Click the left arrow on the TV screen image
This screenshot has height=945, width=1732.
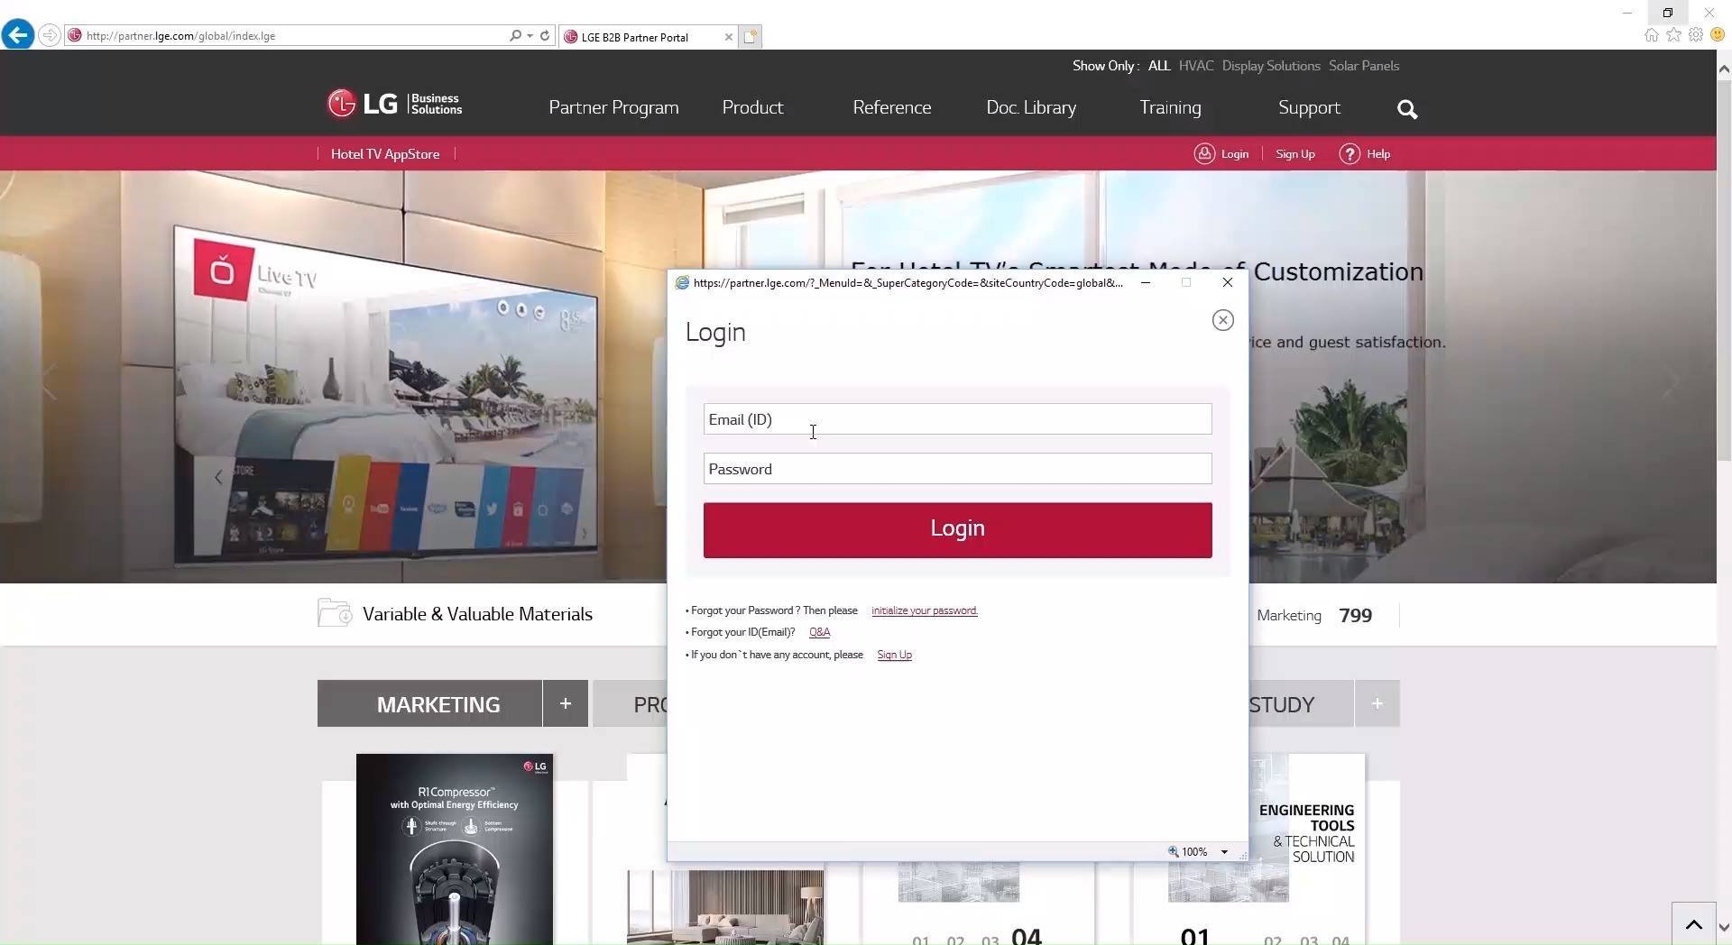coord(218,478)
